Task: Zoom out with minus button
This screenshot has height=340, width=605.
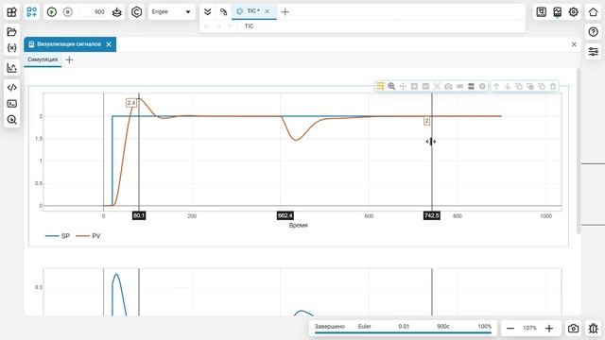Action: (x=510, y=329)
